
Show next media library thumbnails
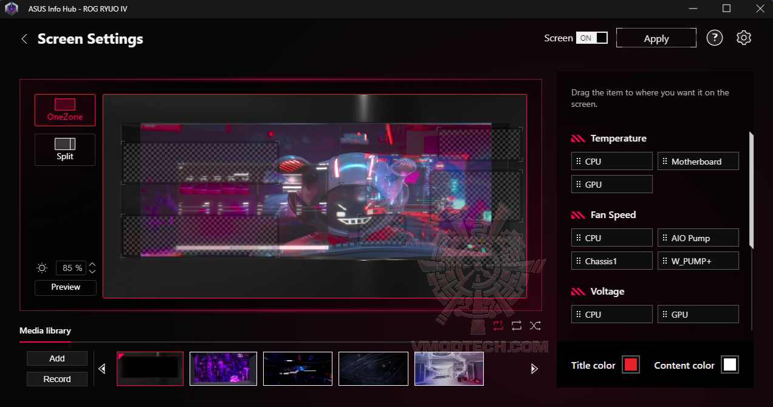534,369
